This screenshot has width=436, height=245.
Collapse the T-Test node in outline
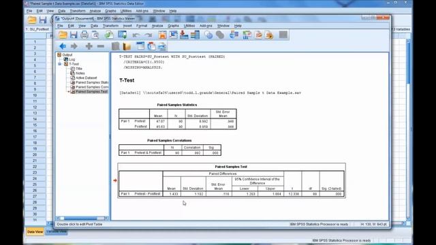tap(60, 64)
